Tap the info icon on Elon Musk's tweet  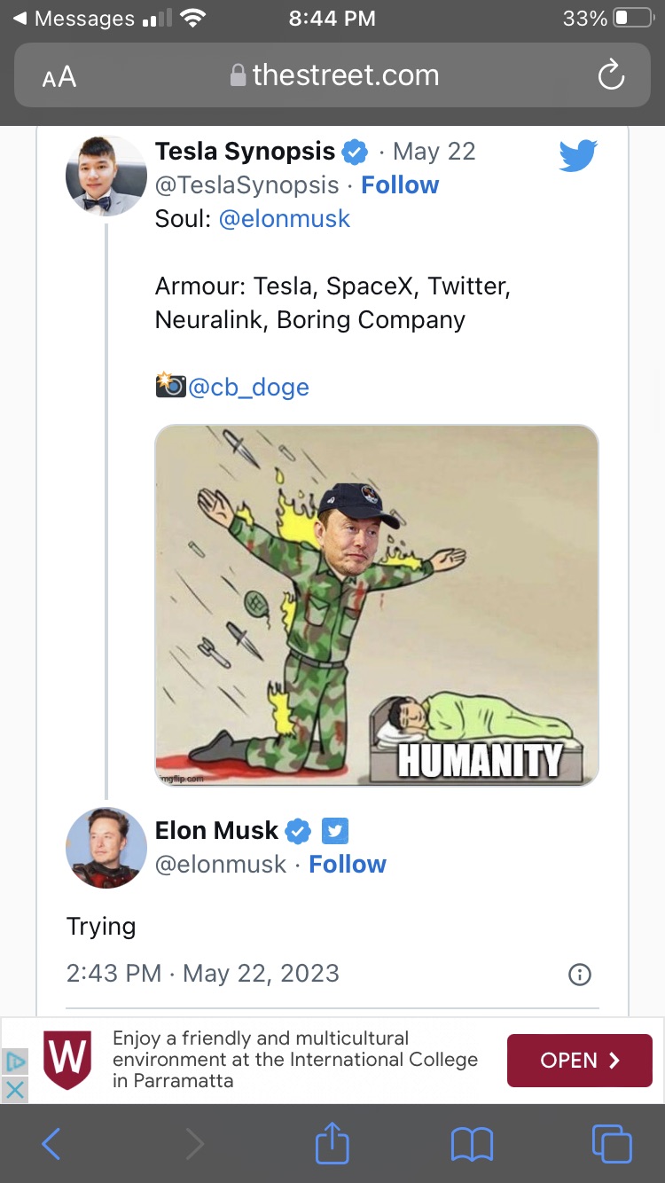[x=579, y=974]
